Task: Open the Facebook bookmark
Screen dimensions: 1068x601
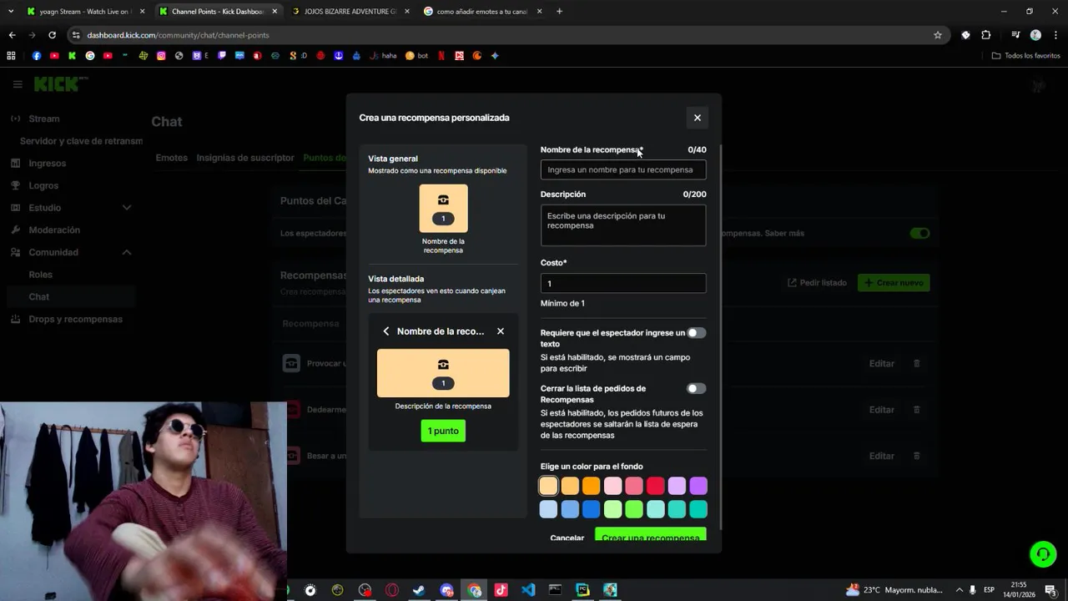Action: 37,56
